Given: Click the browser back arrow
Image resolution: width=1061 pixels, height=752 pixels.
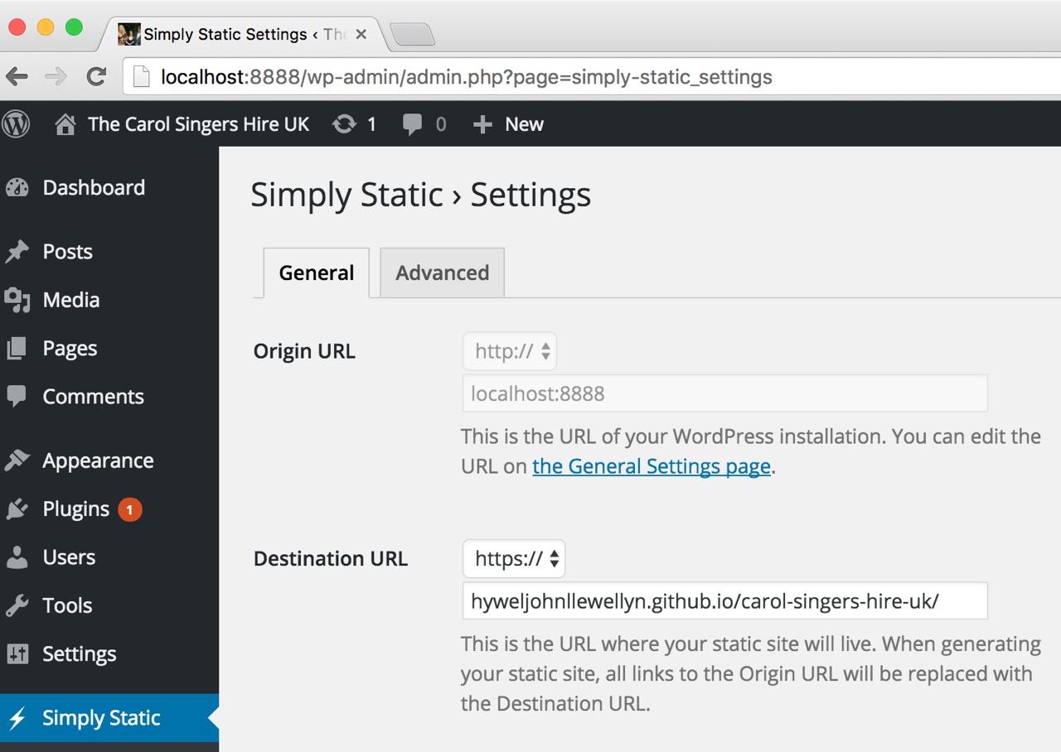Looking at the screenshot, I should click(x=17, y=77).
